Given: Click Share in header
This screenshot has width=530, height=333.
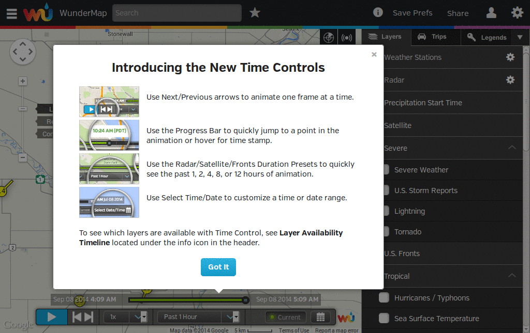Looking at the screenshot, I should (x=458, y=13).
